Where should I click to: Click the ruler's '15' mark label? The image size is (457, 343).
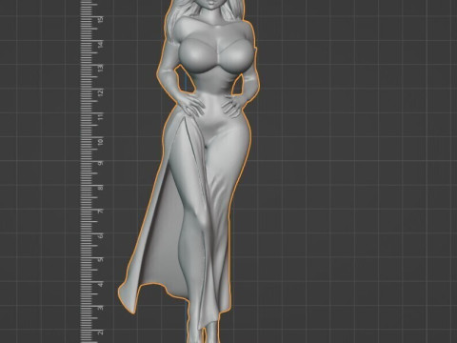(101, 20)
